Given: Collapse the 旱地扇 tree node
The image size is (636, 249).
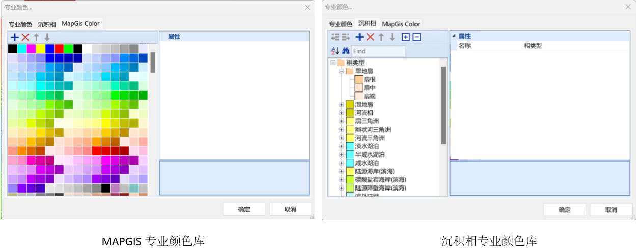Looking at the screenshot, I should pyautogui.click(x=341, y=71).
